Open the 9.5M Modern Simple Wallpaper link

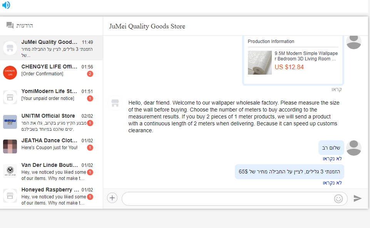[306, 56]
